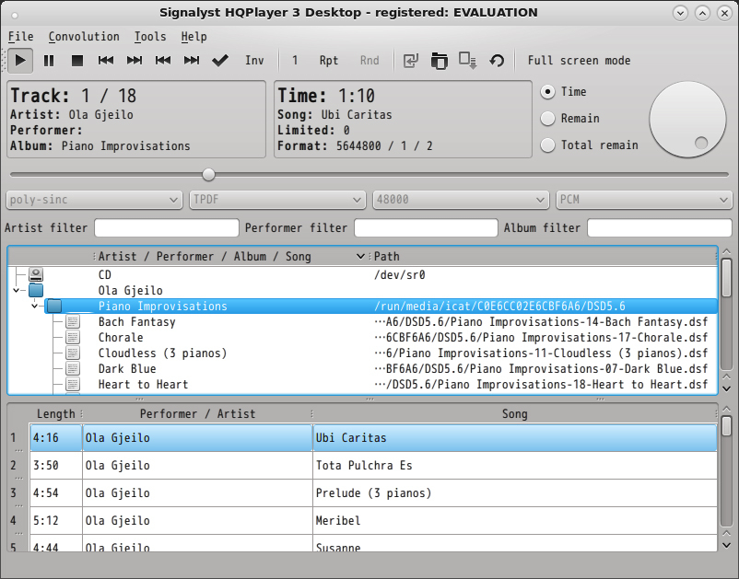This screenshot has width=739, height=579.
Task: Click the file icon beside Dark Blue
Action: [73, 368]
